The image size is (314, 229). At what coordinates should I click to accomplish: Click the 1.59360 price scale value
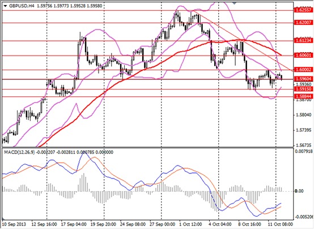304,84
